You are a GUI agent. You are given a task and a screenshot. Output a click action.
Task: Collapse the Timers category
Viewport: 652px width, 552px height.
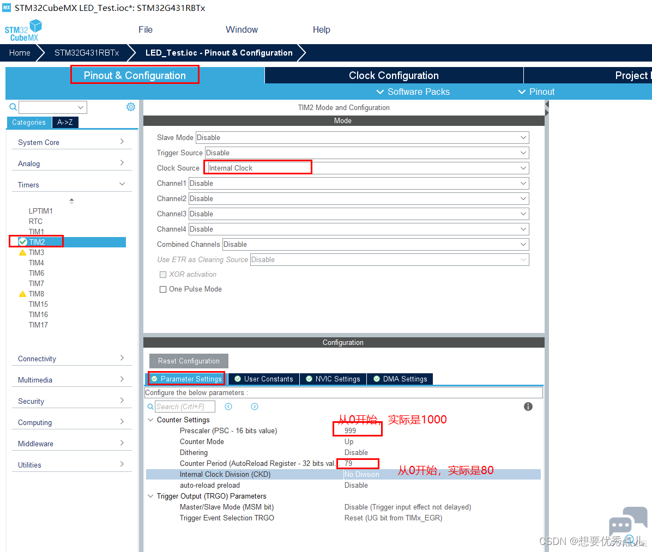coord(71,185)
